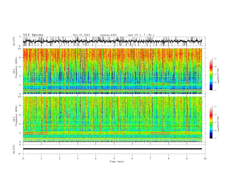Click the ch.1(V) waveform trace plot
Image resolution: width=231 pixels, height=178 pixels.
(x=112, y=41)
